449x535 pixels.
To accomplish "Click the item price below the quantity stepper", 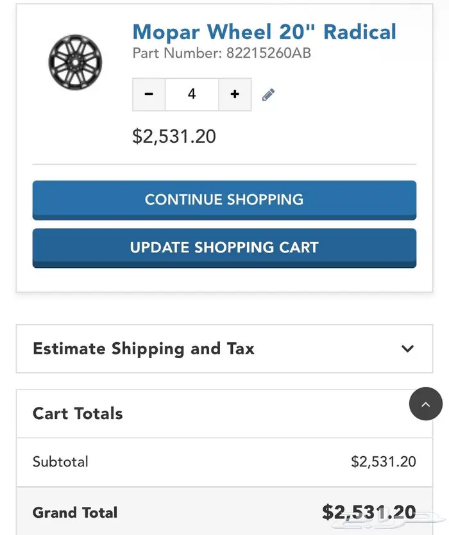I will click(x=174, y=136).
